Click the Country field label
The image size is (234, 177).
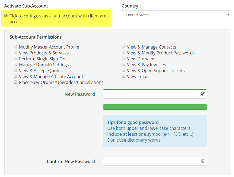pos(130,6)
